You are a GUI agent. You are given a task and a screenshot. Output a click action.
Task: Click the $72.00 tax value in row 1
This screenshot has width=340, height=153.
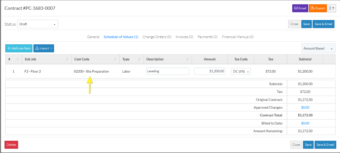coord(270,71)
